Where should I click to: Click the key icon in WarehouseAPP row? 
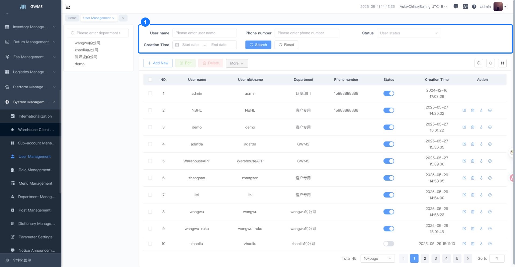click(481, 161)
